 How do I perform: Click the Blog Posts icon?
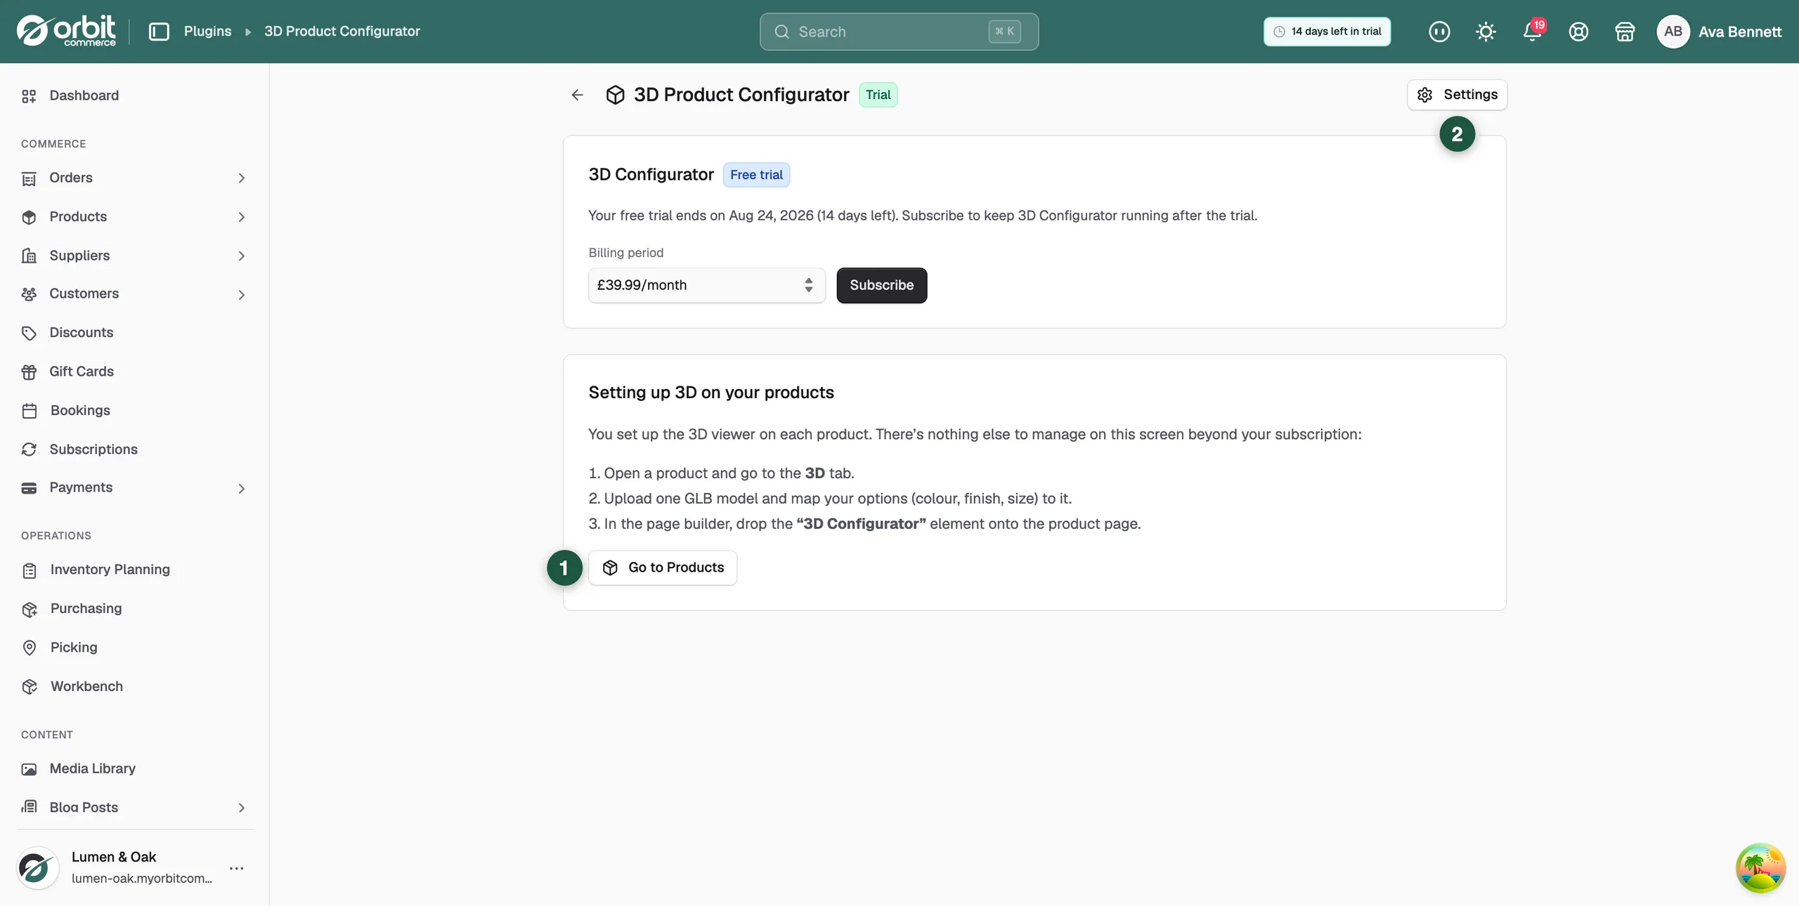29,807
